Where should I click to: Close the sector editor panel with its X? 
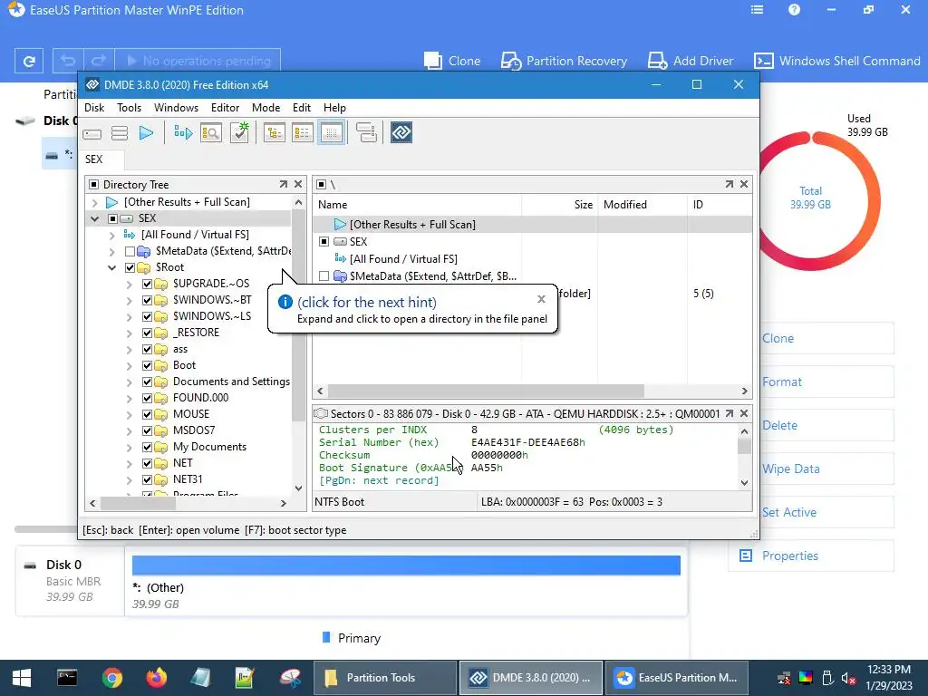click(x=744, y=413)
